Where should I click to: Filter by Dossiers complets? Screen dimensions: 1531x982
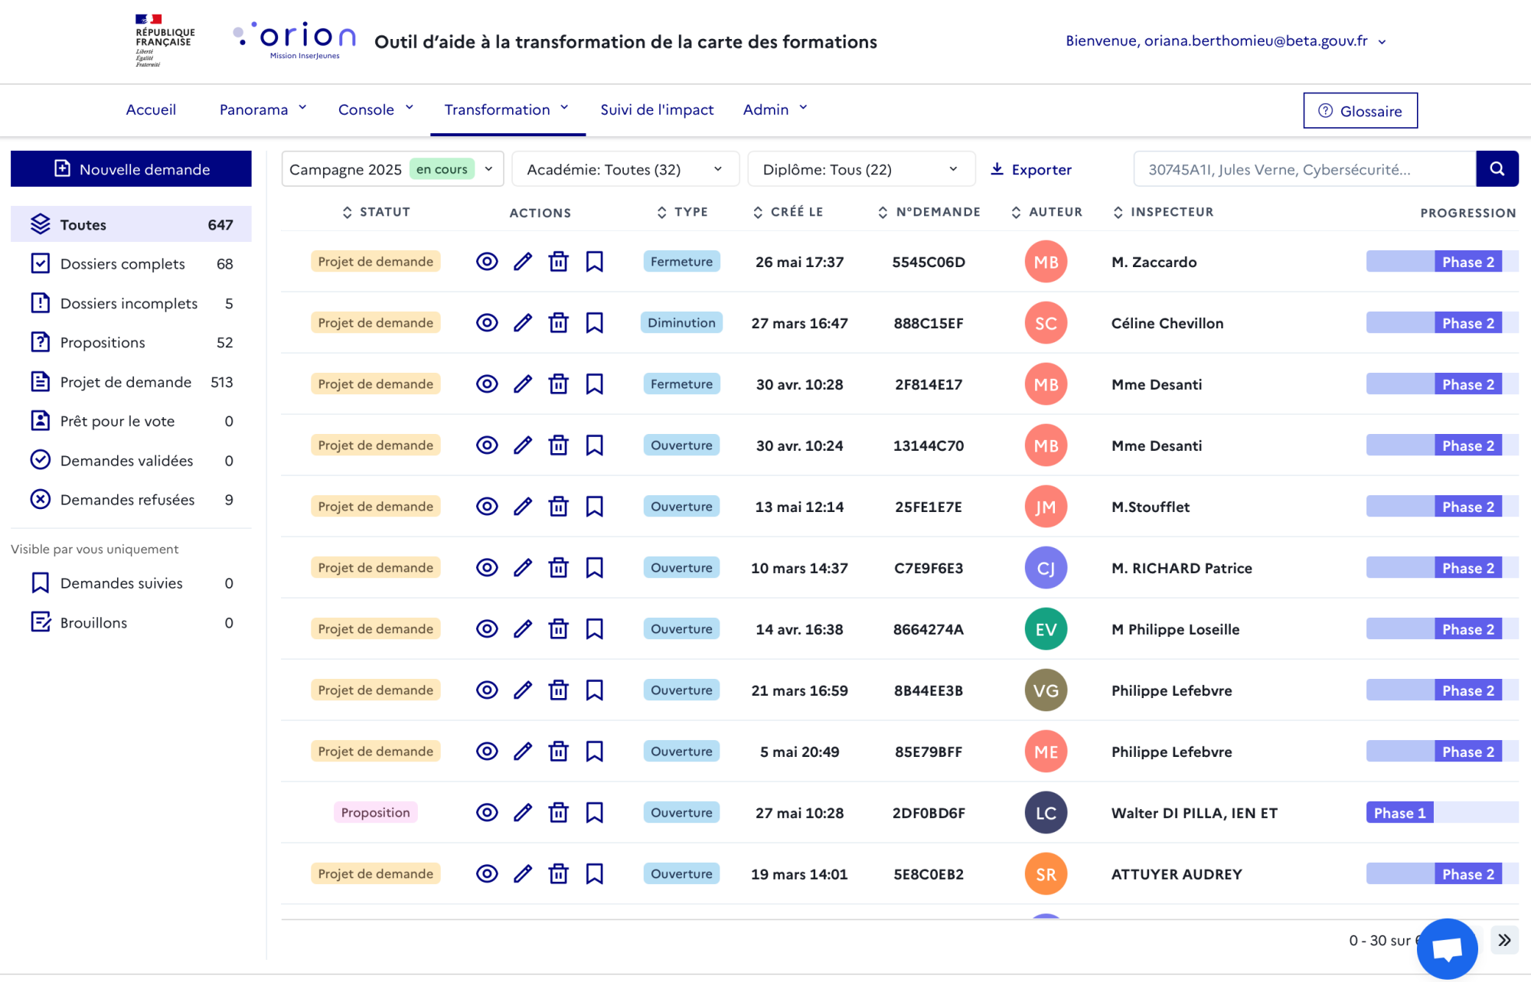pos(131,264)
